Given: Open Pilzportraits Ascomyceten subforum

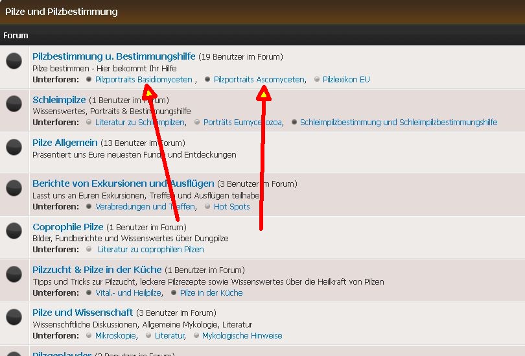Looking at the screenshot, I should (259, 80).
